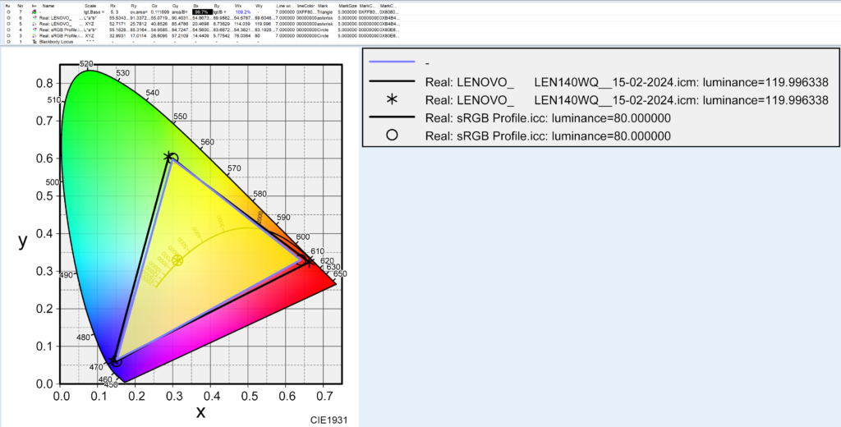Viewport: 841px width, 427px height.
Task: Select the Triangle mark cell in row 7
Action: pyautogui.click(x=327, y=11)
